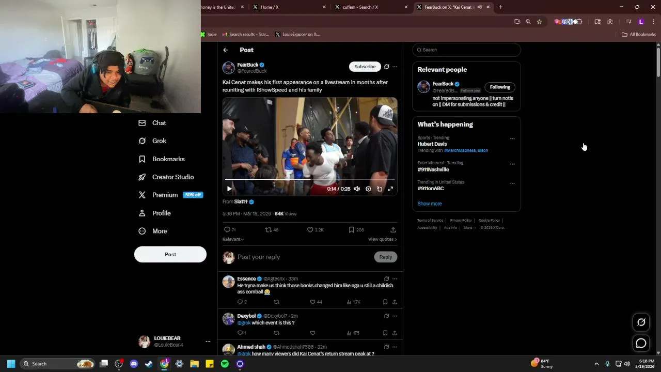Bookmark this page with the star icon
The width and height of the screenshot is (661, 372).
tap(539, 22)
